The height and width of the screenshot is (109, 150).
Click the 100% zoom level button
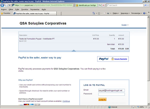coord(141,107)
